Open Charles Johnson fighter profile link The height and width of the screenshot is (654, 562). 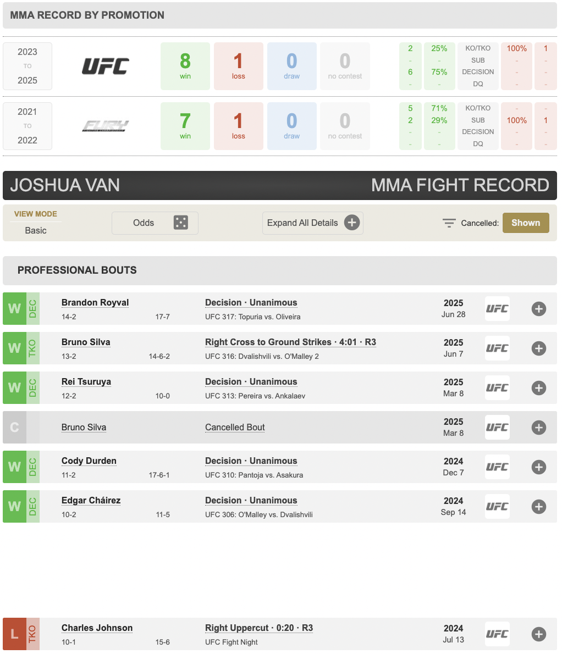coord(97,628)
